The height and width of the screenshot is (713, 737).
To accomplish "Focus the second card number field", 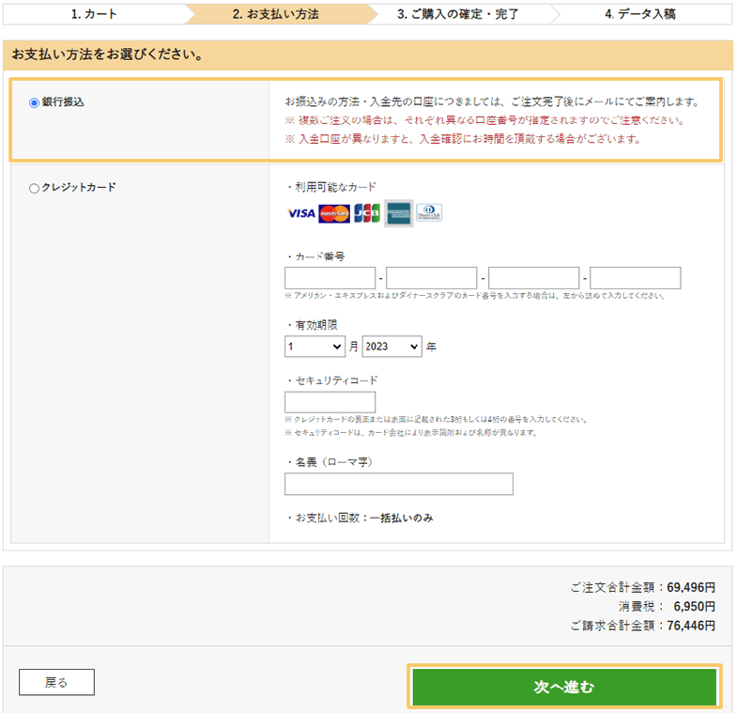I will pos(432,278).
